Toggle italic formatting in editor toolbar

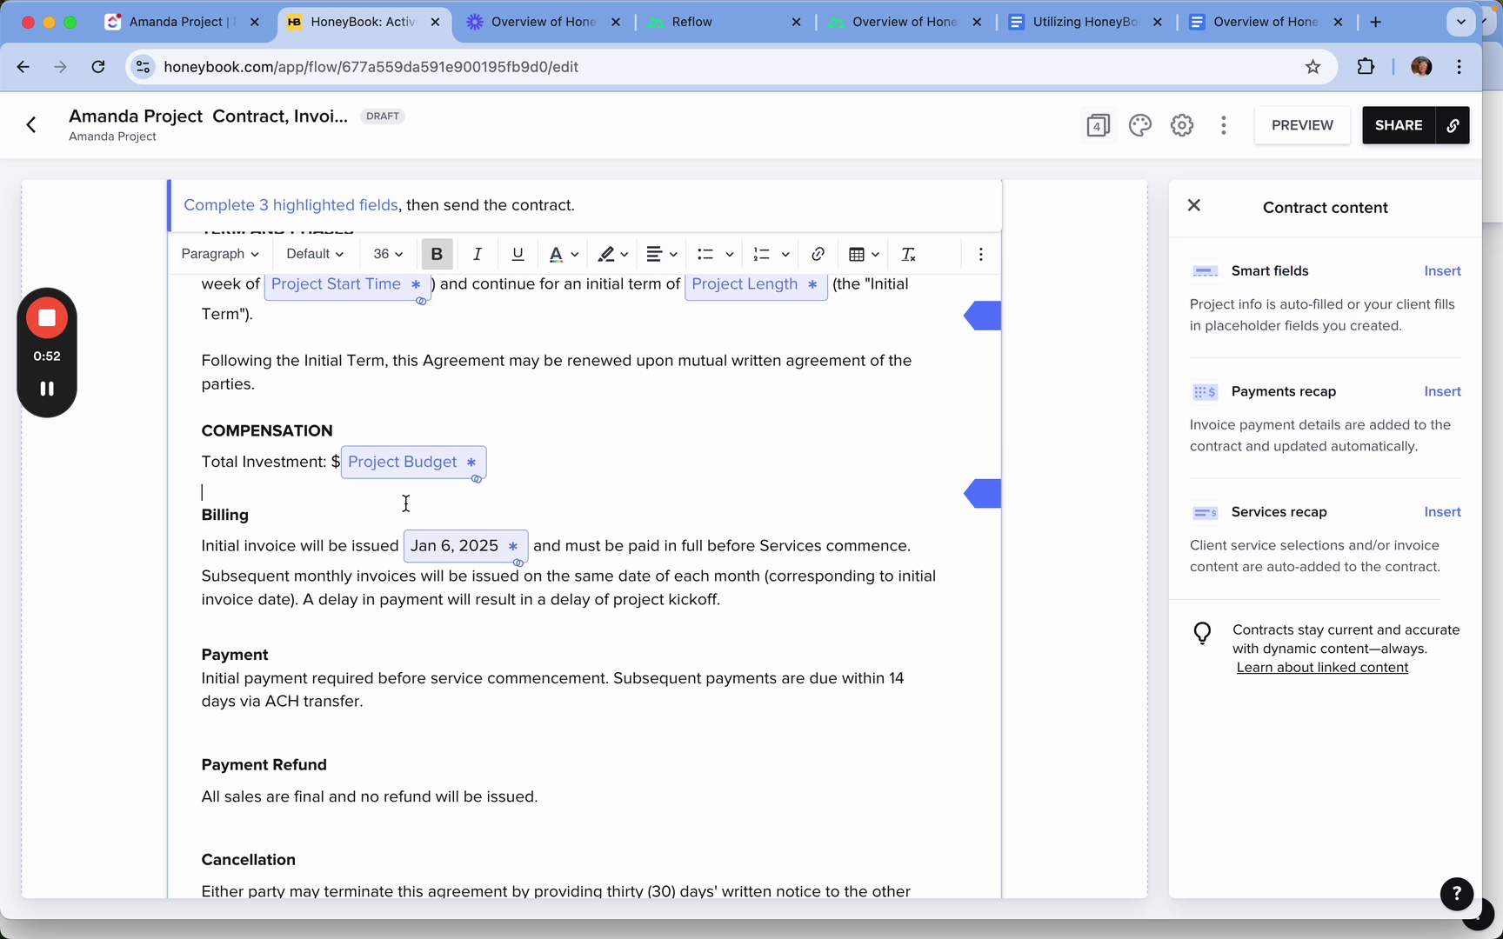(477, 254)
